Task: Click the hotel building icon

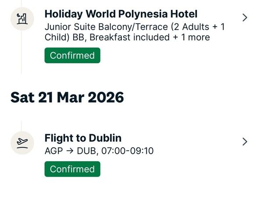Action: point(21,19)
